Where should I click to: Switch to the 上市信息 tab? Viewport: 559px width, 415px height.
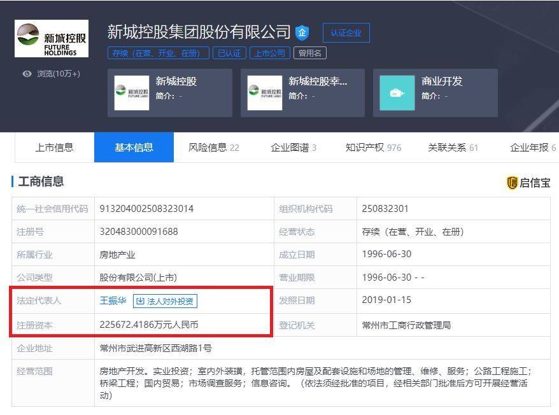coord(55,147)
